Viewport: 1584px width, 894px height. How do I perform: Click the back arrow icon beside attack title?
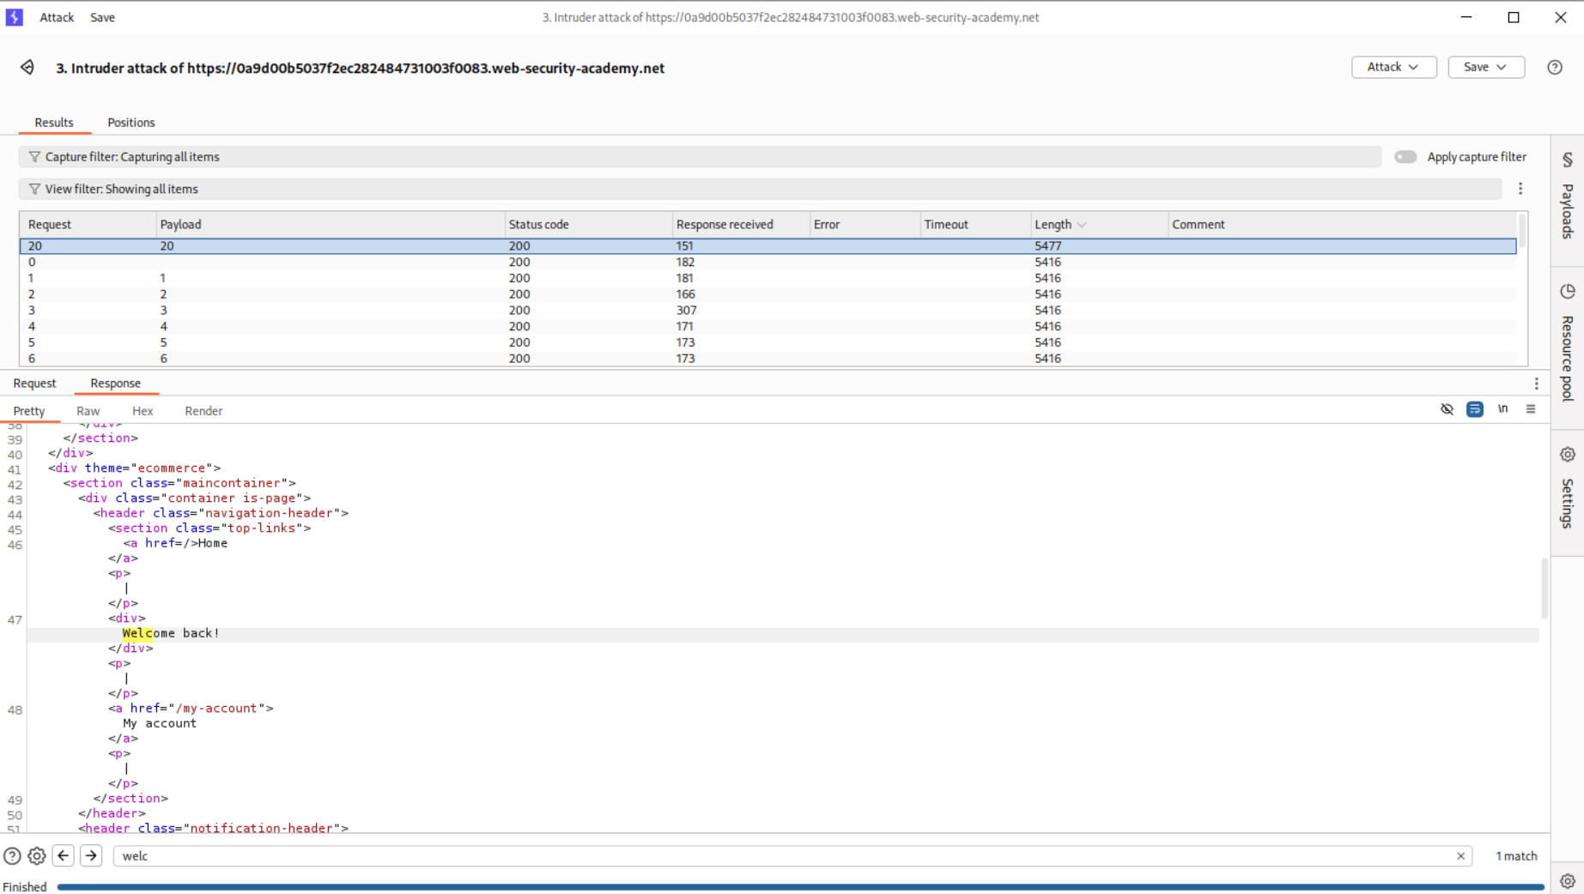tap(27, 68)
